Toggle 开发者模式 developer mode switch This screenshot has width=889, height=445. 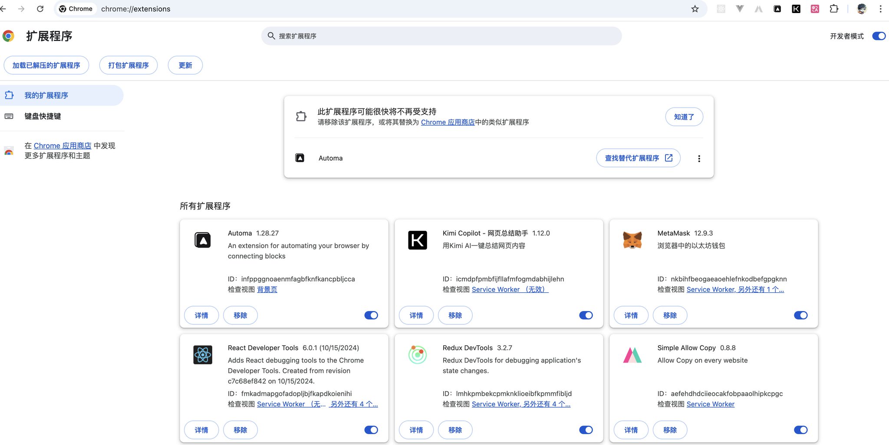coord(879,36)
